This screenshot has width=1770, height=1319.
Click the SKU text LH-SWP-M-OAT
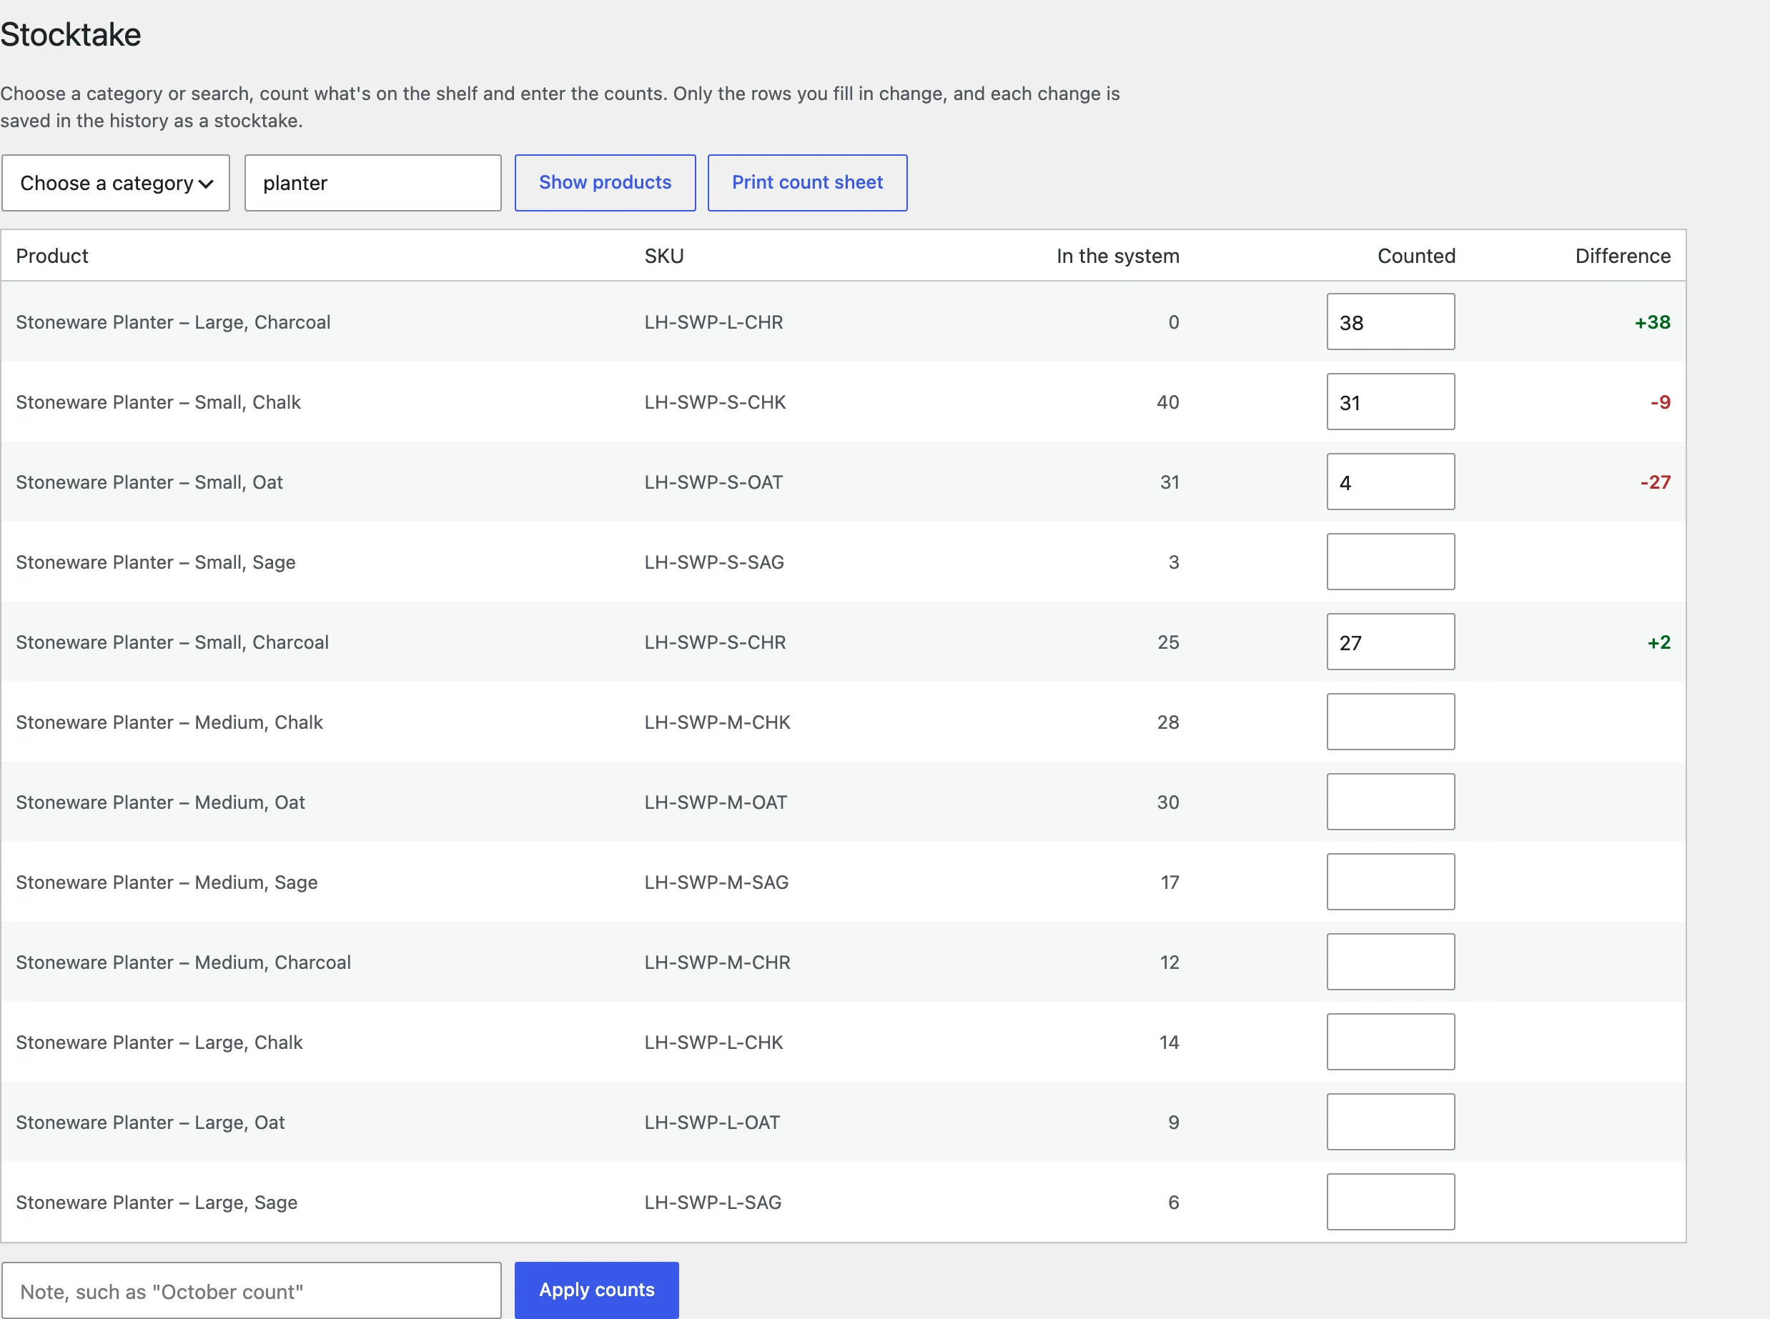tap(716, 802)
